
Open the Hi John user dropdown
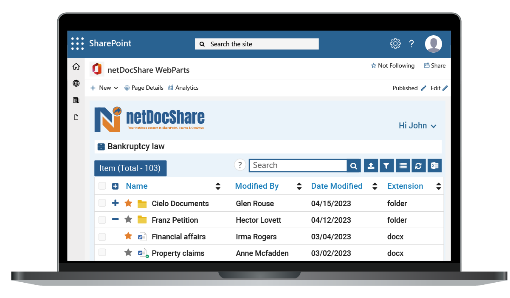click(x=417, y=125)
